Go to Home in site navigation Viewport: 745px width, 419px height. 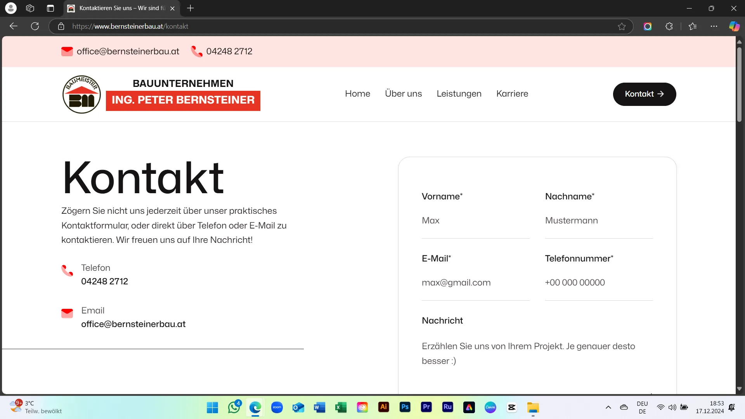point(357,93)
